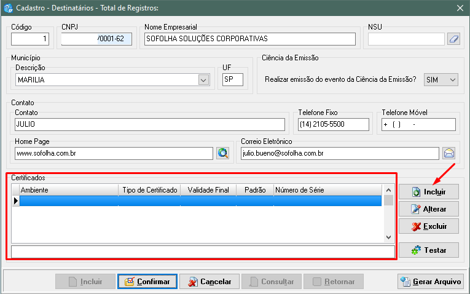Select Ambiente column header
This screenshot has height=294, width=470.
(x=68, y=190)
